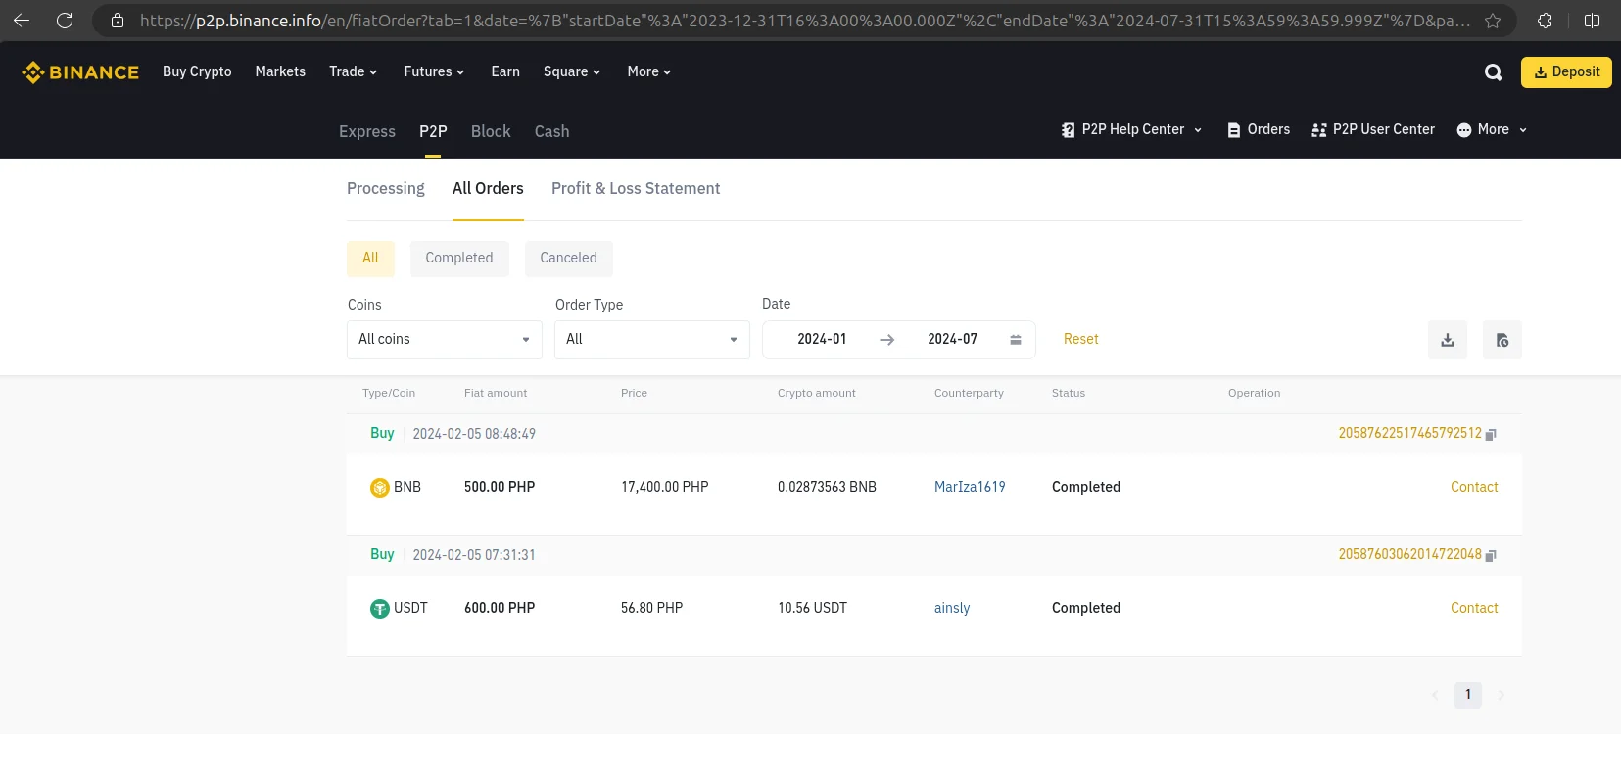Screen dimensions: 1621x762
Task: Go to Buy Crypto page
Action: [197, 71]
